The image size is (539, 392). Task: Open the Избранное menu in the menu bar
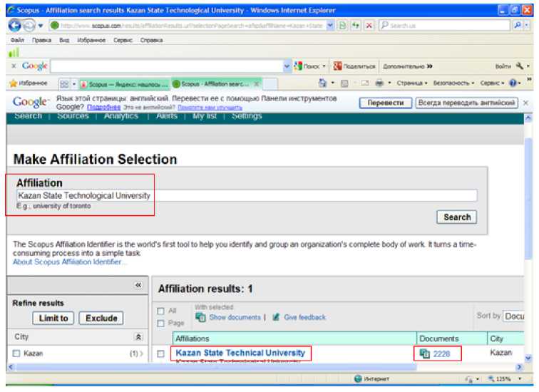(x=91, y=40)
